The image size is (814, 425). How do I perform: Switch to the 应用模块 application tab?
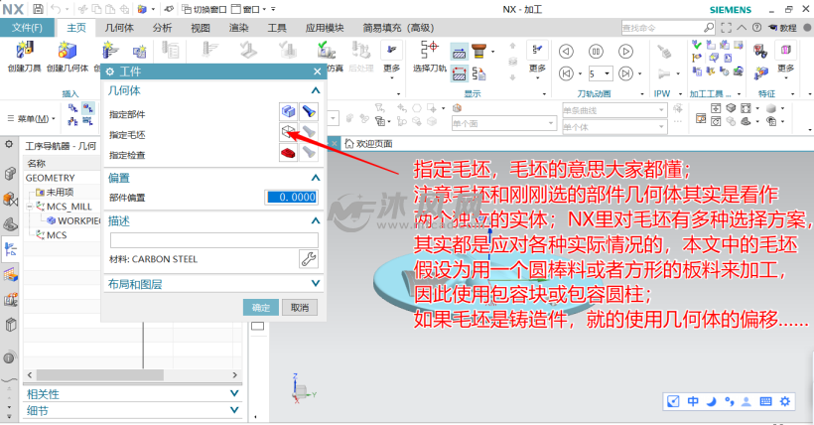pyautogui.click(x=325, y=28)
